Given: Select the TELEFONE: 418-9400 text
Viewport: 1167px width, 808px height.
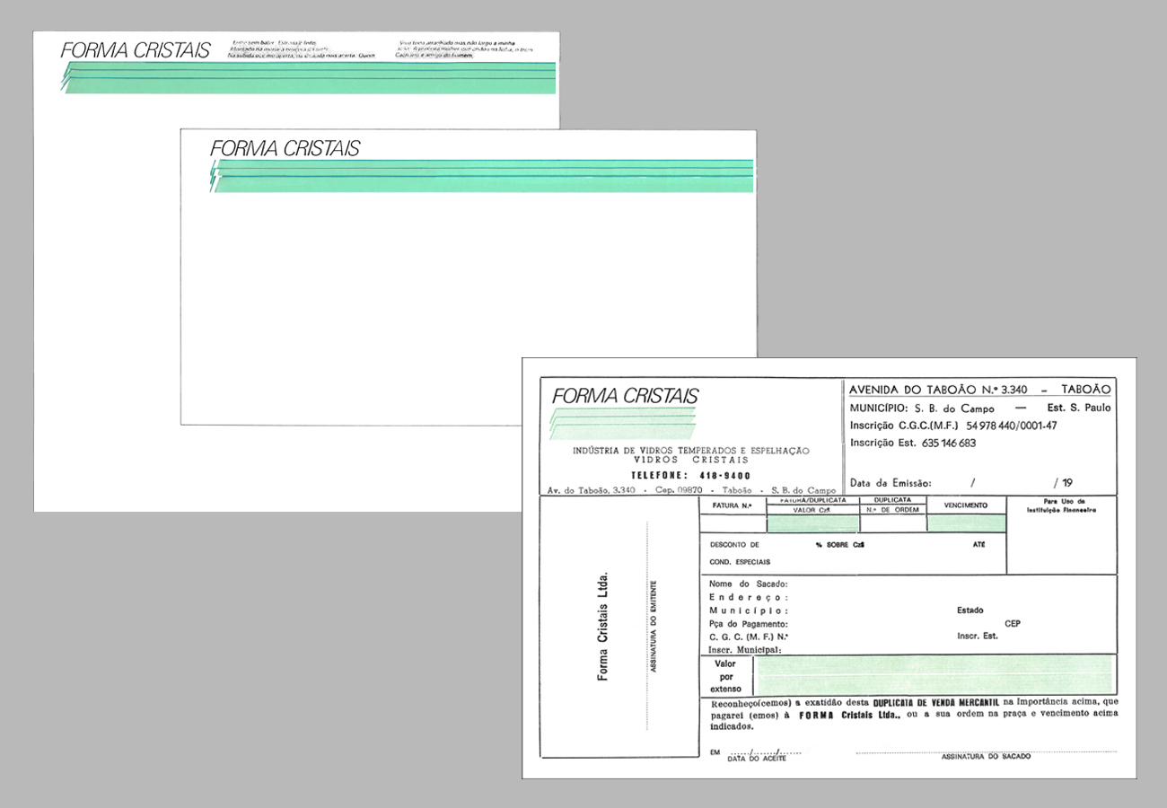Looking at the screenshot, I should (x=690, y=475).
